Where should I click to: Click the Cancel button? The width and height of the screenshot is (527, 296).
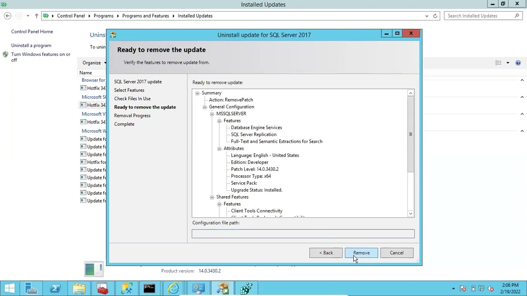[x=396, y=253]
